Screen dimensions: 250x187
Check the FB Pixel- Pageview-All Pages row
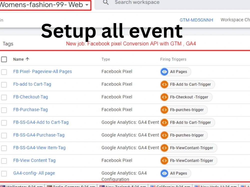coord(4,72)
